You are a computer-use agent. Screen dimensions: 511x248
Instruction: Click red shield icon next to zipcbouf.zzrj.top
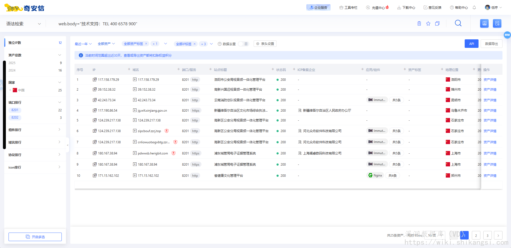pyautogui.click(x=167, y=131)
